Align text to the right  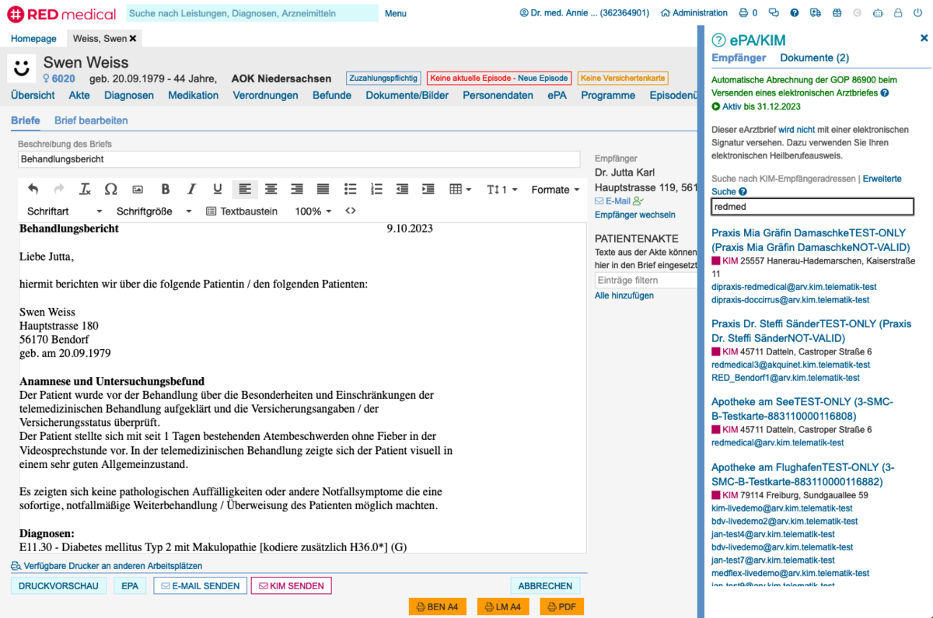coord(297,189)
